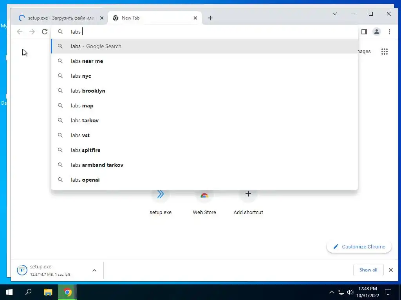Choose the 'labs vst' suggestion
The image size is (401, 300).
[204, 135]
